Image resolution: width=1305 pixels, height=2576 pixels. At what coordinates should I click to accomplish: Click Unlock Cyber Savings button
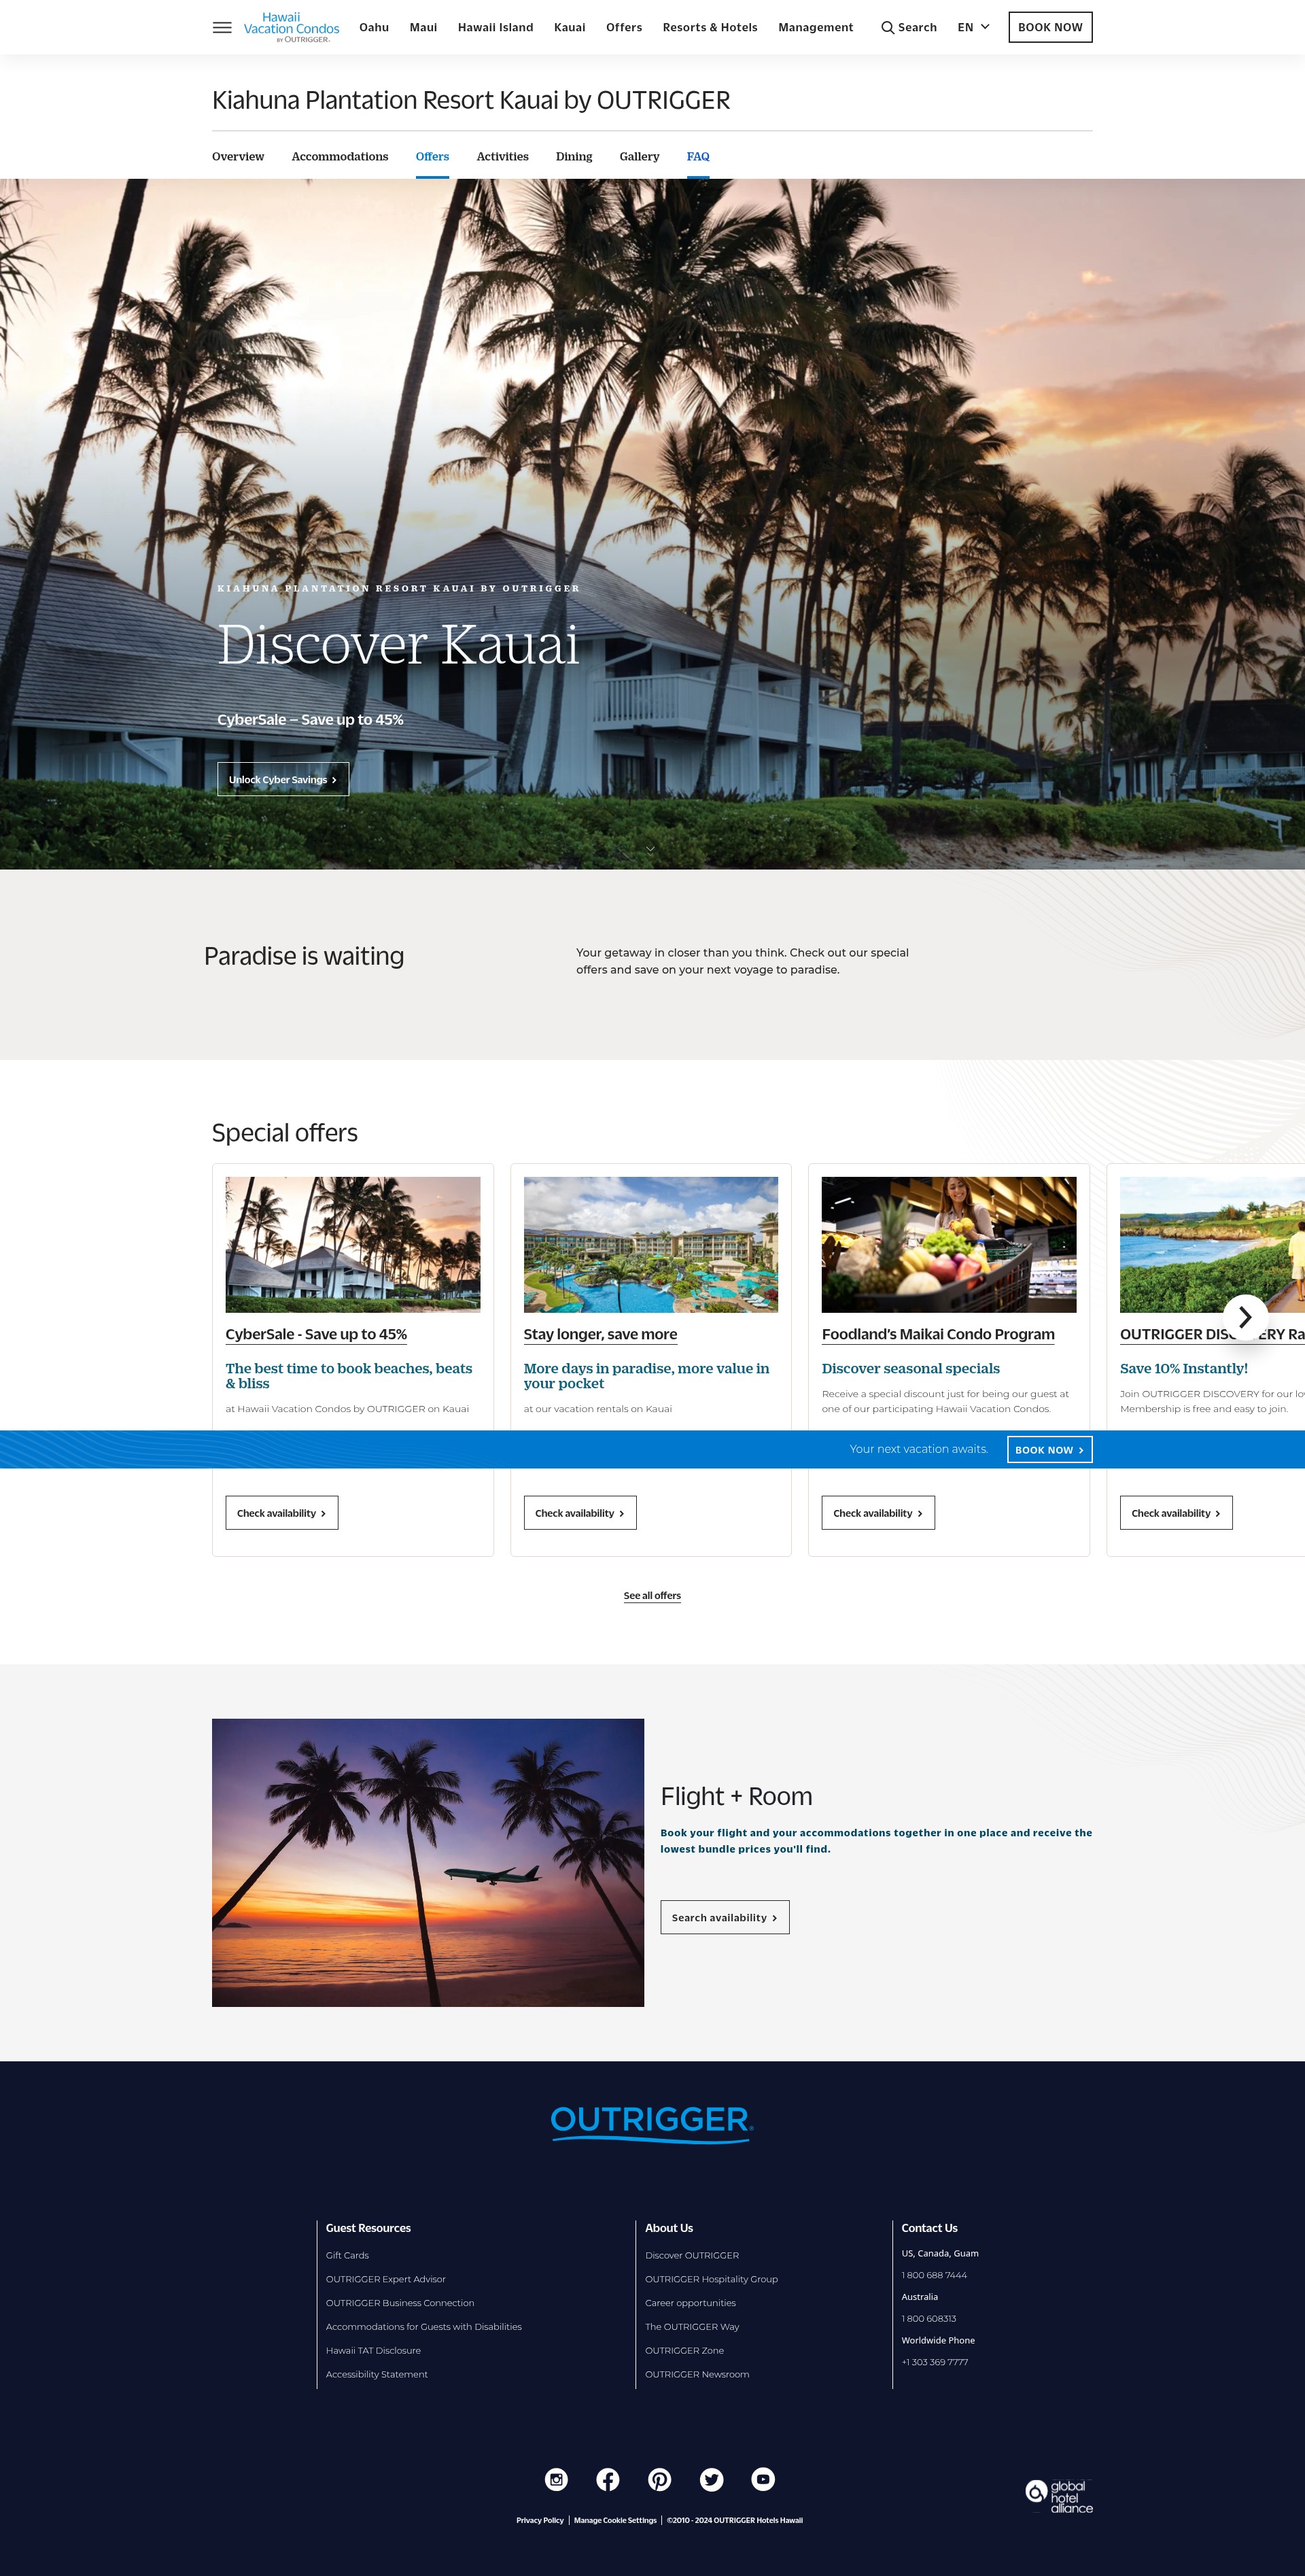click(x=283, y=779)
